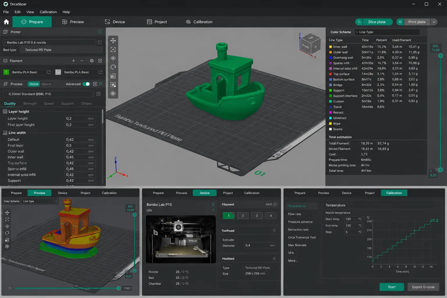Edit the second filament's Bambu PLA Basic preset
Screen dimensions: 447x298
tap(101, 72)
